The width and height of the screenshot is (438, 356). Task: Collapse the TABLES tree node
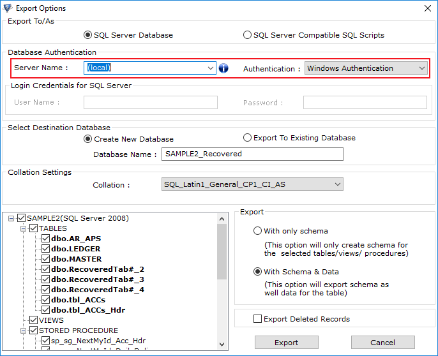click(23, 228)
